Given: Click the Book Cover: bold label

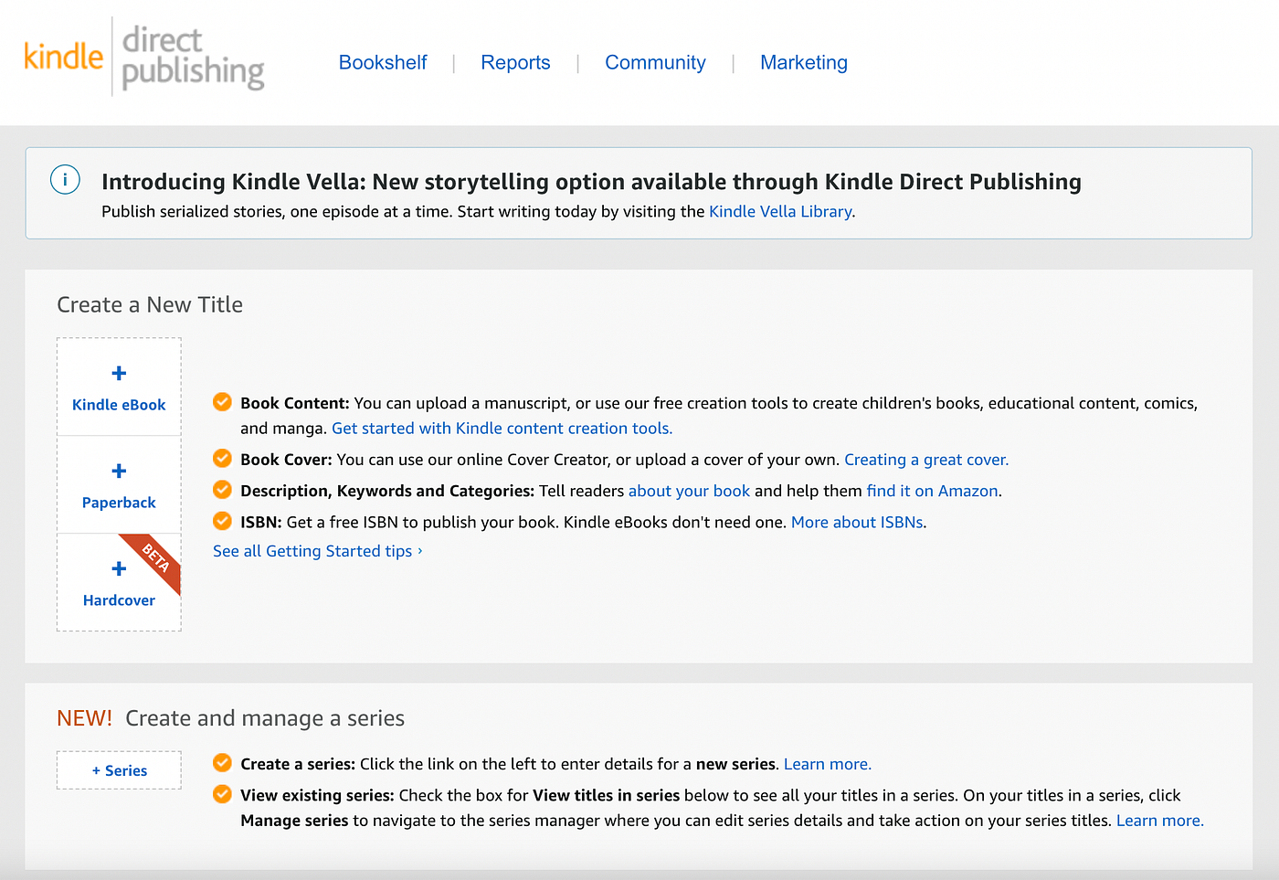Looking at the screenshot, I should coord(286,460).
